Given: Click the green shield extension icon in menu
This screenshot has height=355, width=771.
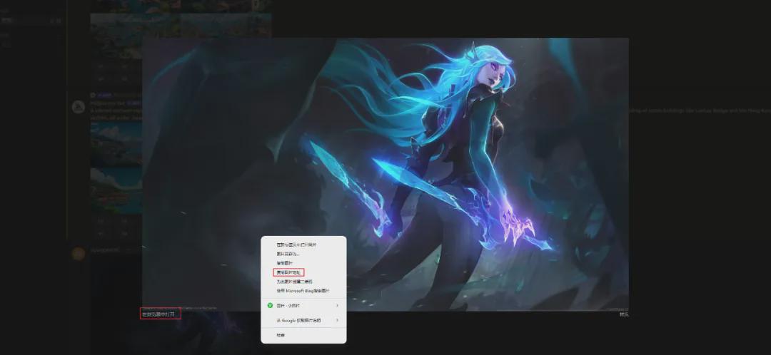Looking at the screenshot, I should 270,306.
